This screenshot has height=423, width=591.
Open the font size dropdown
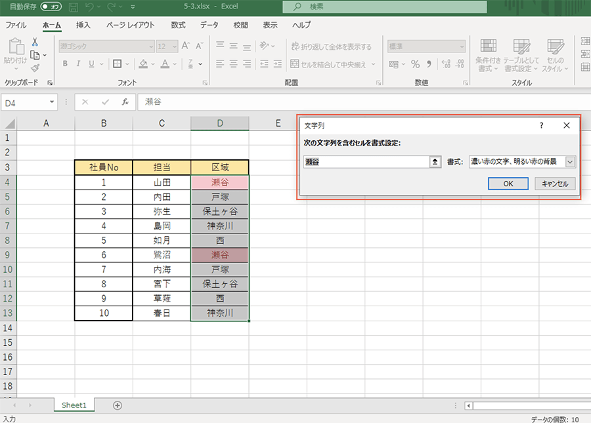tap(173, 47)
